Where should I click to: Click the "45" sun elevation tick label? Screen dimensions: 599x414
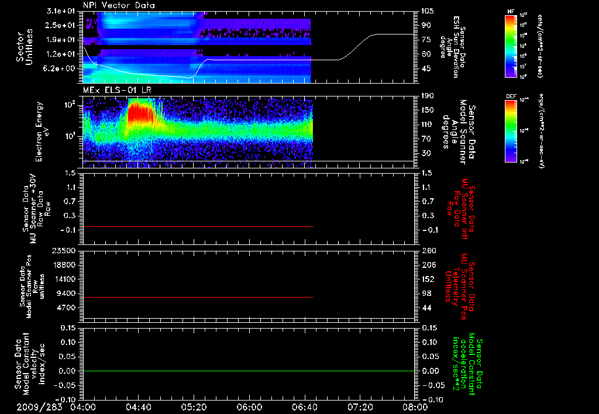pyautogui.click(x=426, y=69)
